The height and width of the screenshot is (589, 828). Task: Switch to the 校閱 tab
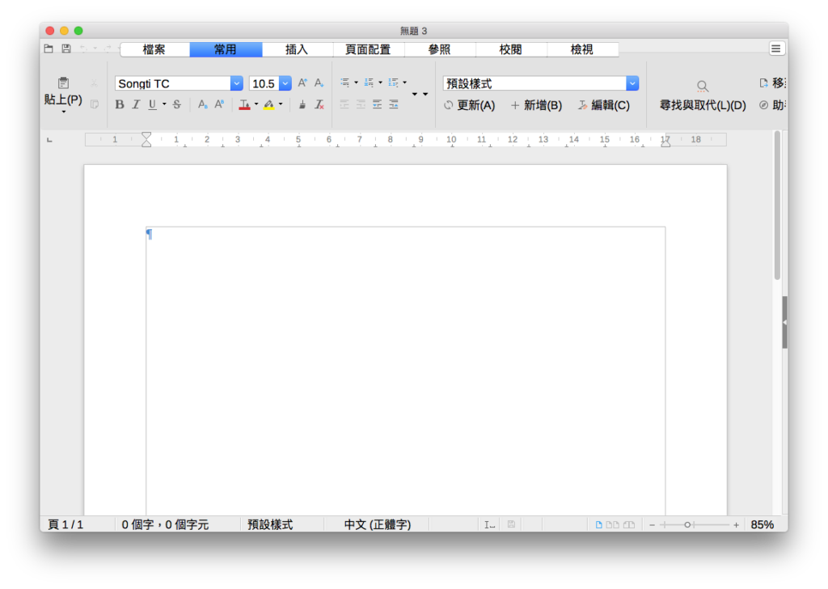(511, 49)
